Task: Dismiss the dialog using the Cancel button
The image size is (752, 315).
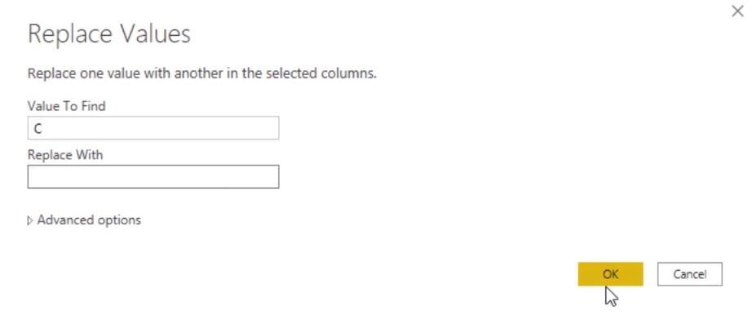Action: pos(689,274)
